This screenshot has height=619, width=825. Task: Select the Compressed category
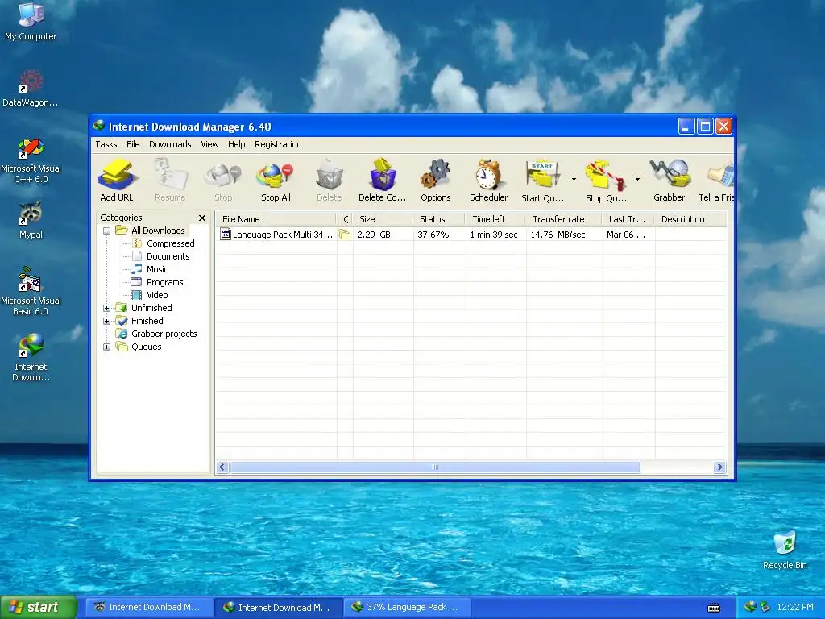click(x=171, y=243)
